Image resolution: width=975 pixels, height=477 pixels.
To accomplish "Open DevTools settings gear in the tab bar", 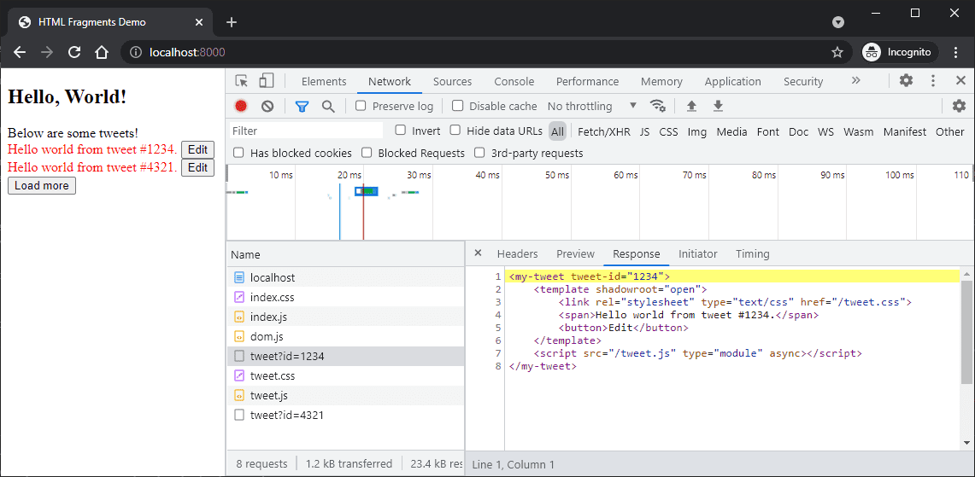I will click(x=907, y=81).
